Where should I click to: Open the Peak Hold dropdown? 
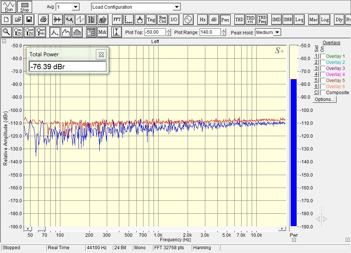[277, 33]
